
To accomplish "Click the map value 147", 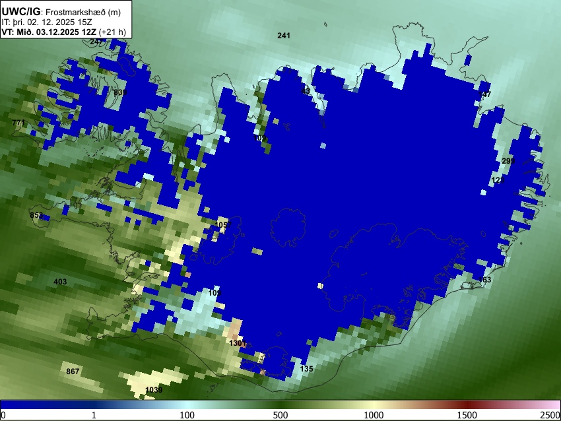I will (485, 94).
